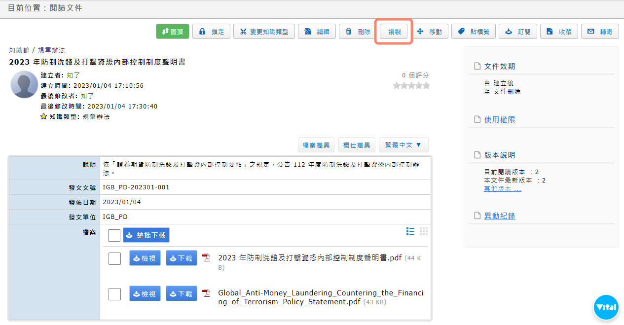This screenshot has width=624, height=325.
Task: Click the 置頂 pin-to-top button
Action: (172, 32)
